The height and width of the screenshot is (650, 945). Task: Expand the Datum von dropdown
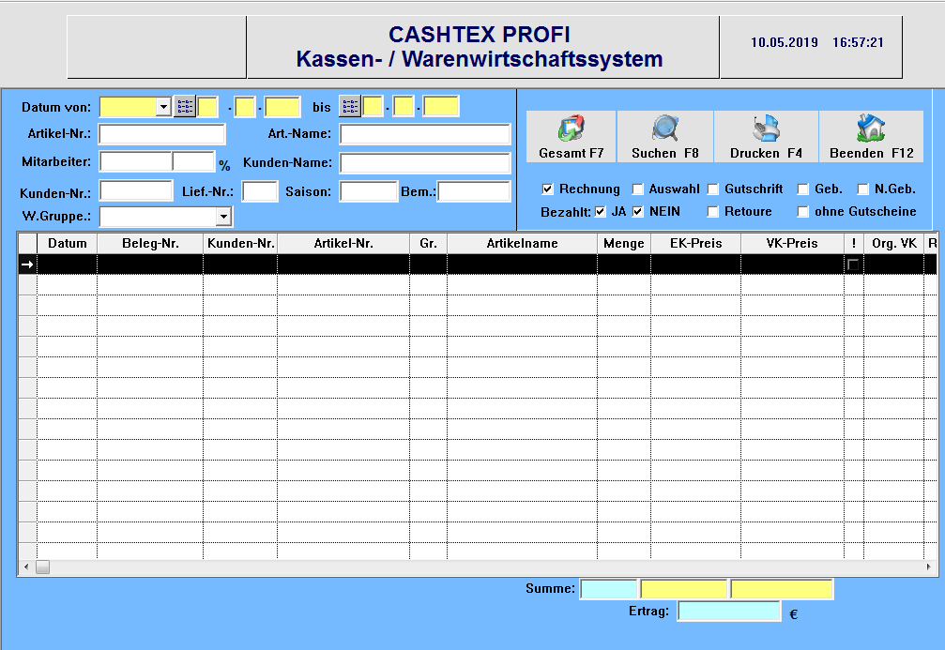pos(163,107)
